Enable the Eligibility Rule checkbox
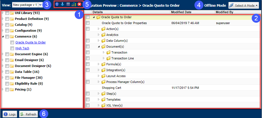The image size is (266, 118). click(7, 84)
